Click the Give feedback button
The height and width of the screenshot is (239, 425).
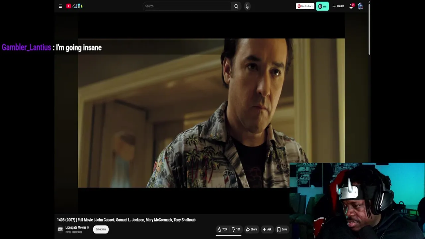[x=305, y=6]
